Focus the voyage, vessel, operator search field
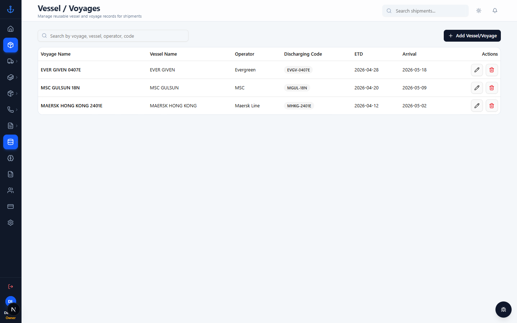The width and height of the screenshot is (517, 323). point(113,36)
